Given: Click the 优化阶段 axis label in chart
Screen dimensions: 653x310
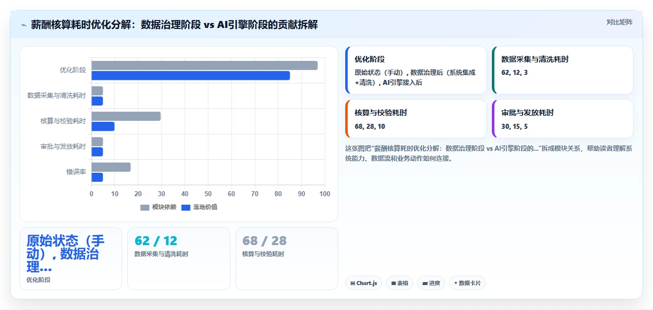Looking at the screenshot, I should click(x=73, y=70).
